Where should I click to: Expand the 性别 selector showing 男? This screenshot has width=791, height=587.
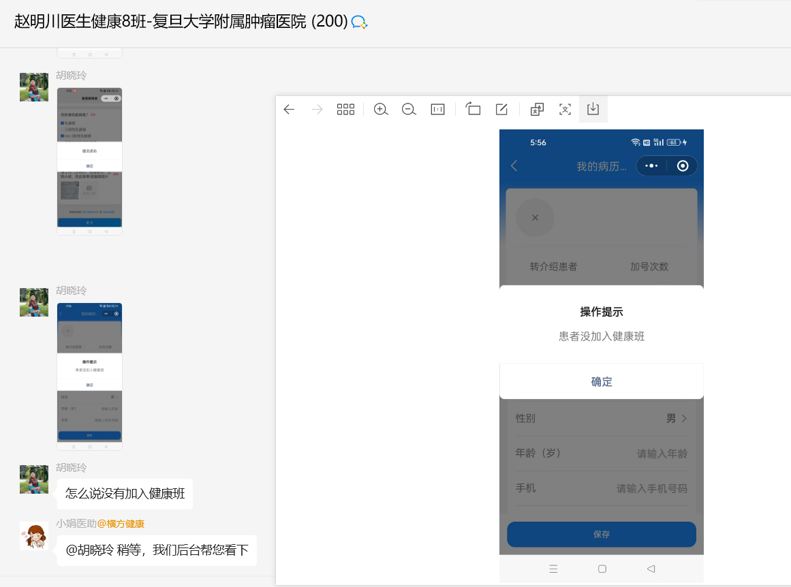pyautogui.click(x=677, y=418)
